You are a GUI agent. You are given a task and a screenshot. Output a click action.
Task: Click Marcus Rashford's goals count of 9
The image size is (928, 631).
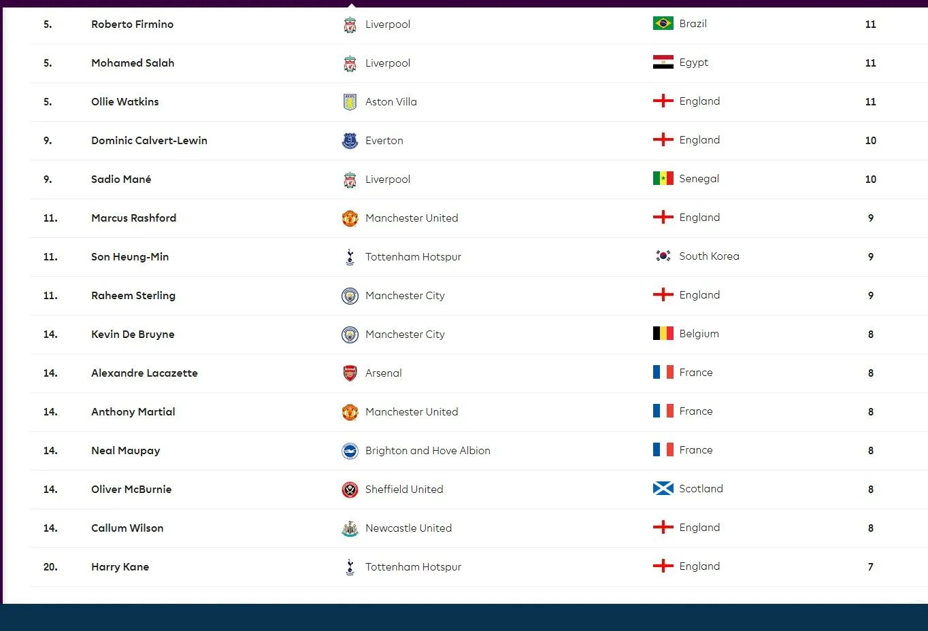(870, 218)
